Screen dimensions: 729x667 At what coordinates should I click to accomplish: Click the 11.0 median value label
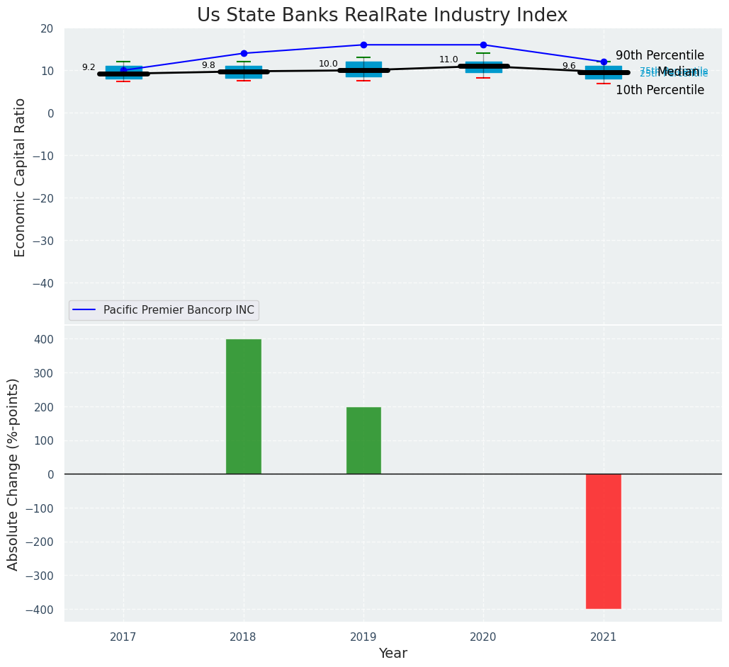pyautogui.click(x=448, y=59)
